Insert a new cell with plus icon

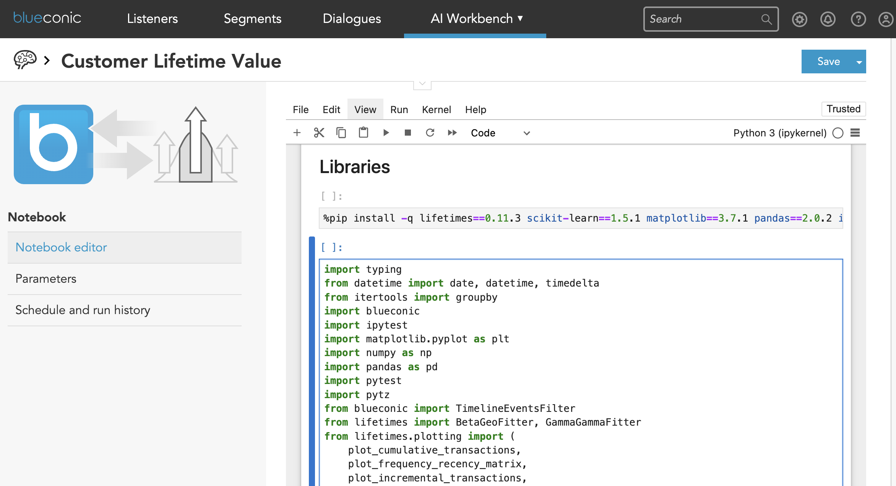(297, 133)
